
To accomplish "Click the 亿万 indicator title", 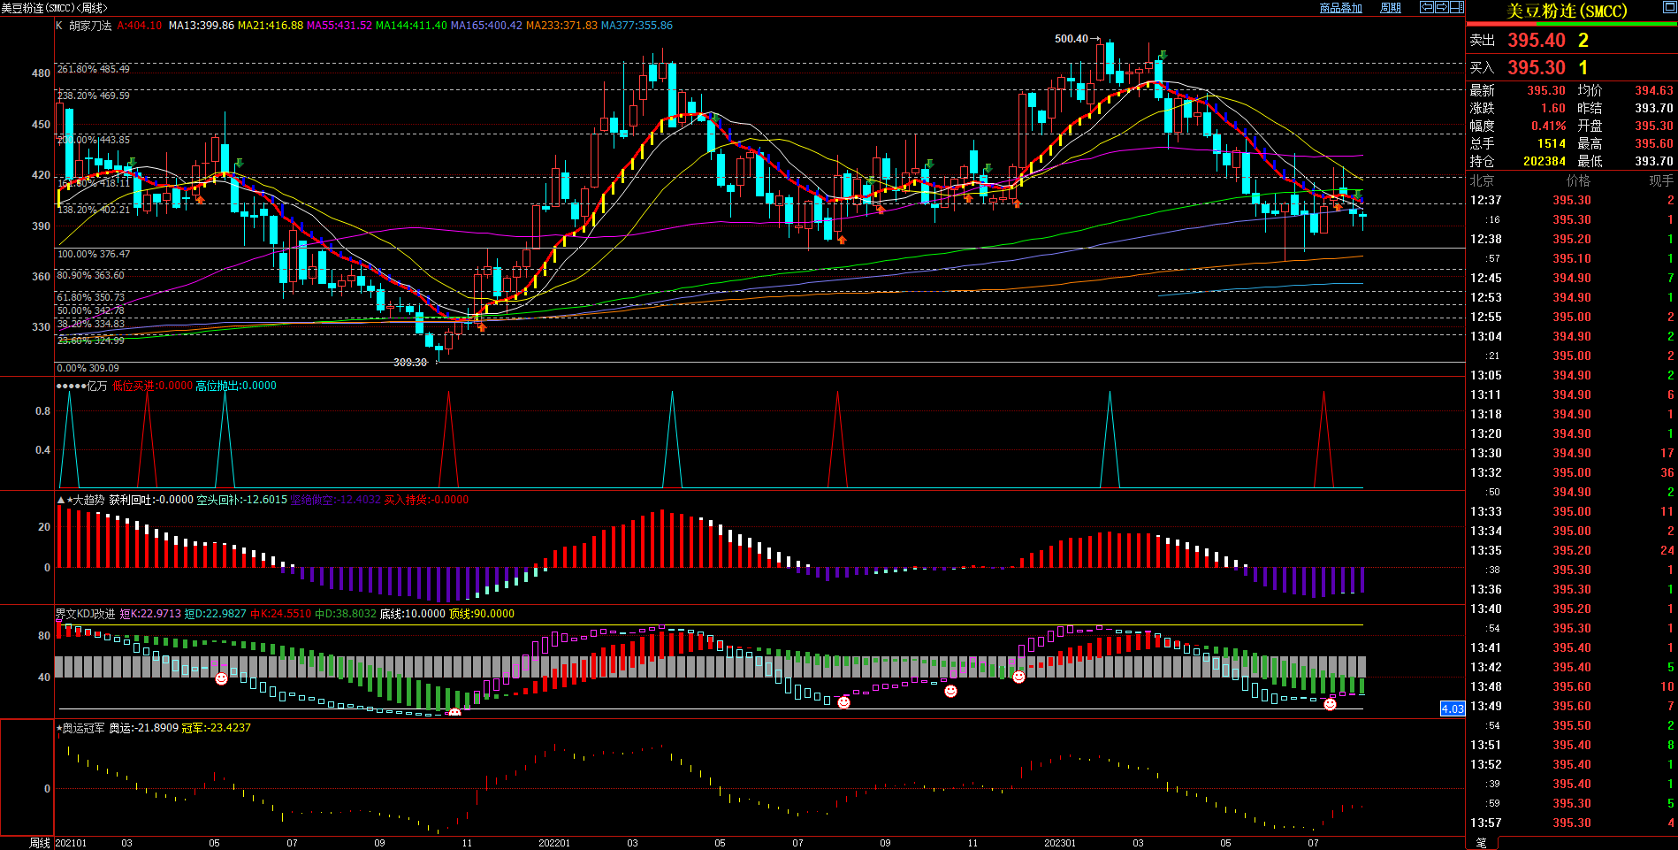I will [x=96, y=386].
